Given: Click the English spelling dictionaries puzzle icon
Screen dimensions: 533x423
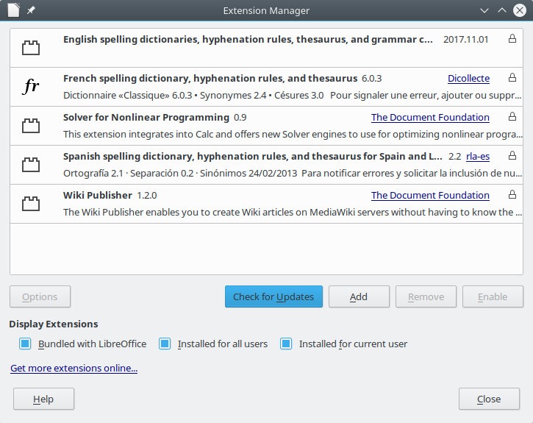Looking at the screenshot, I should [x=30, y=49].
